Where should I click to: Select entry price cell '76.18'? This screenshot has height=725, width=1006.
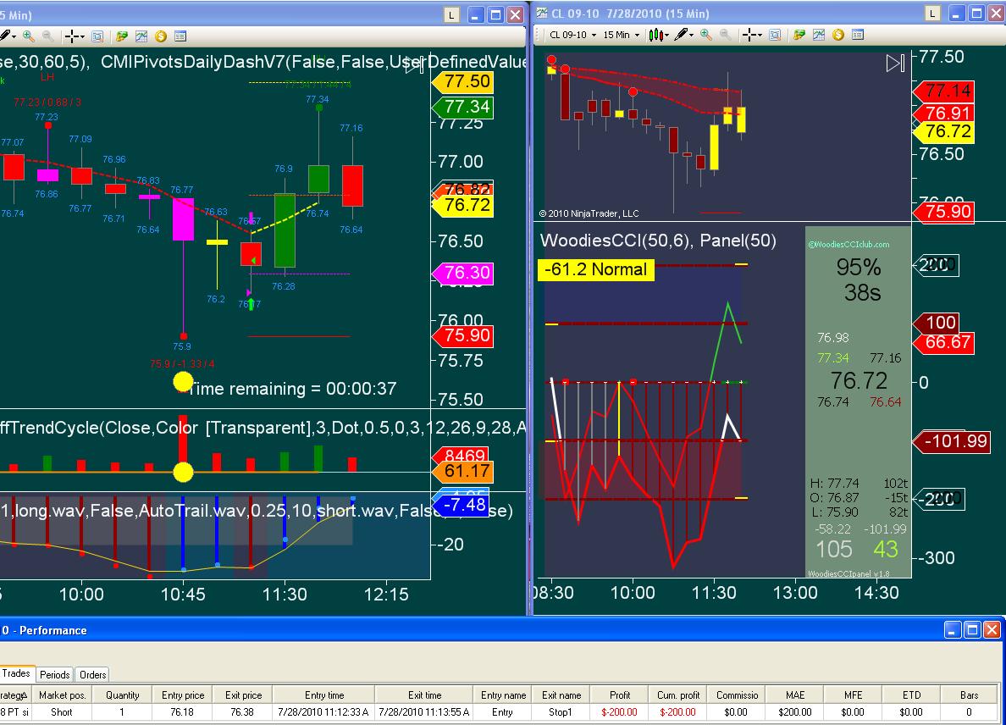(x=182, y=712)
